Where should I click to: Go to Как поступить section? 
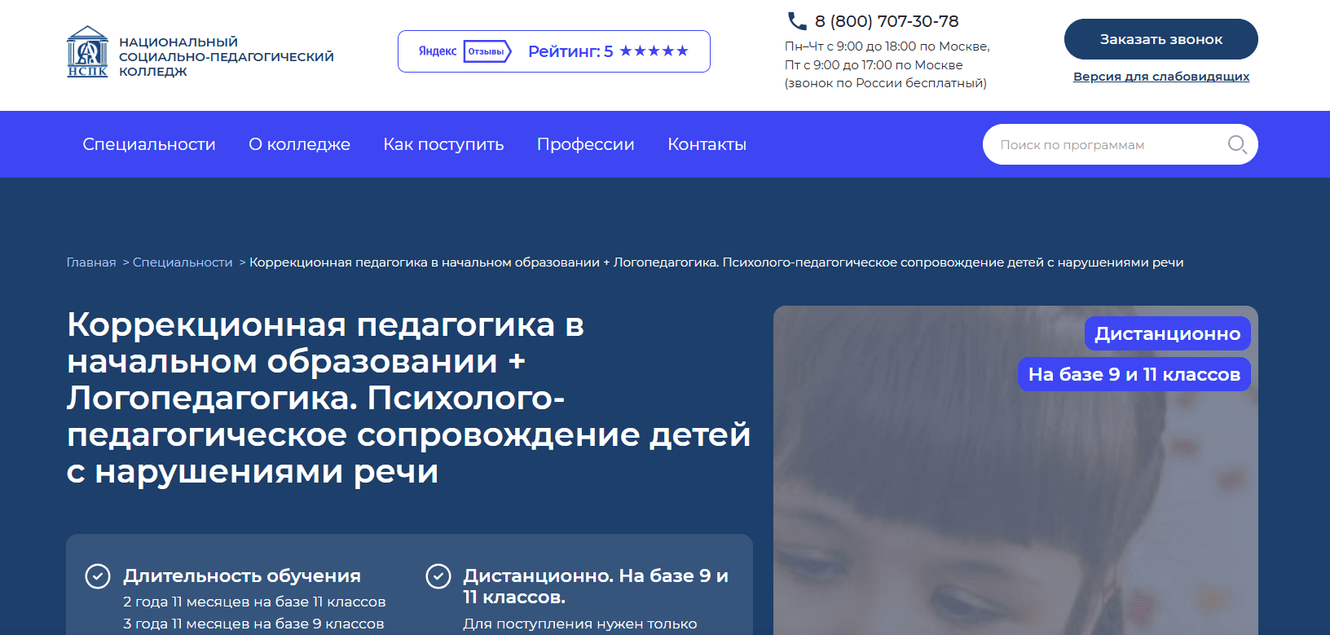(x=443, y=144)
